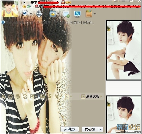Click the lower QQ show portrait image

click(x=124, y=114)
